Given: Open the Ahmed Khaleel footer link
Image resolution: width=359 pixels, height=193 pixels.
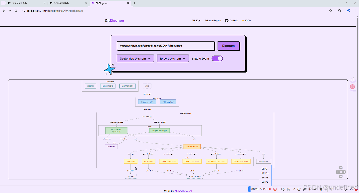Looking at the screenshot, I should click(x=183, y=191).
